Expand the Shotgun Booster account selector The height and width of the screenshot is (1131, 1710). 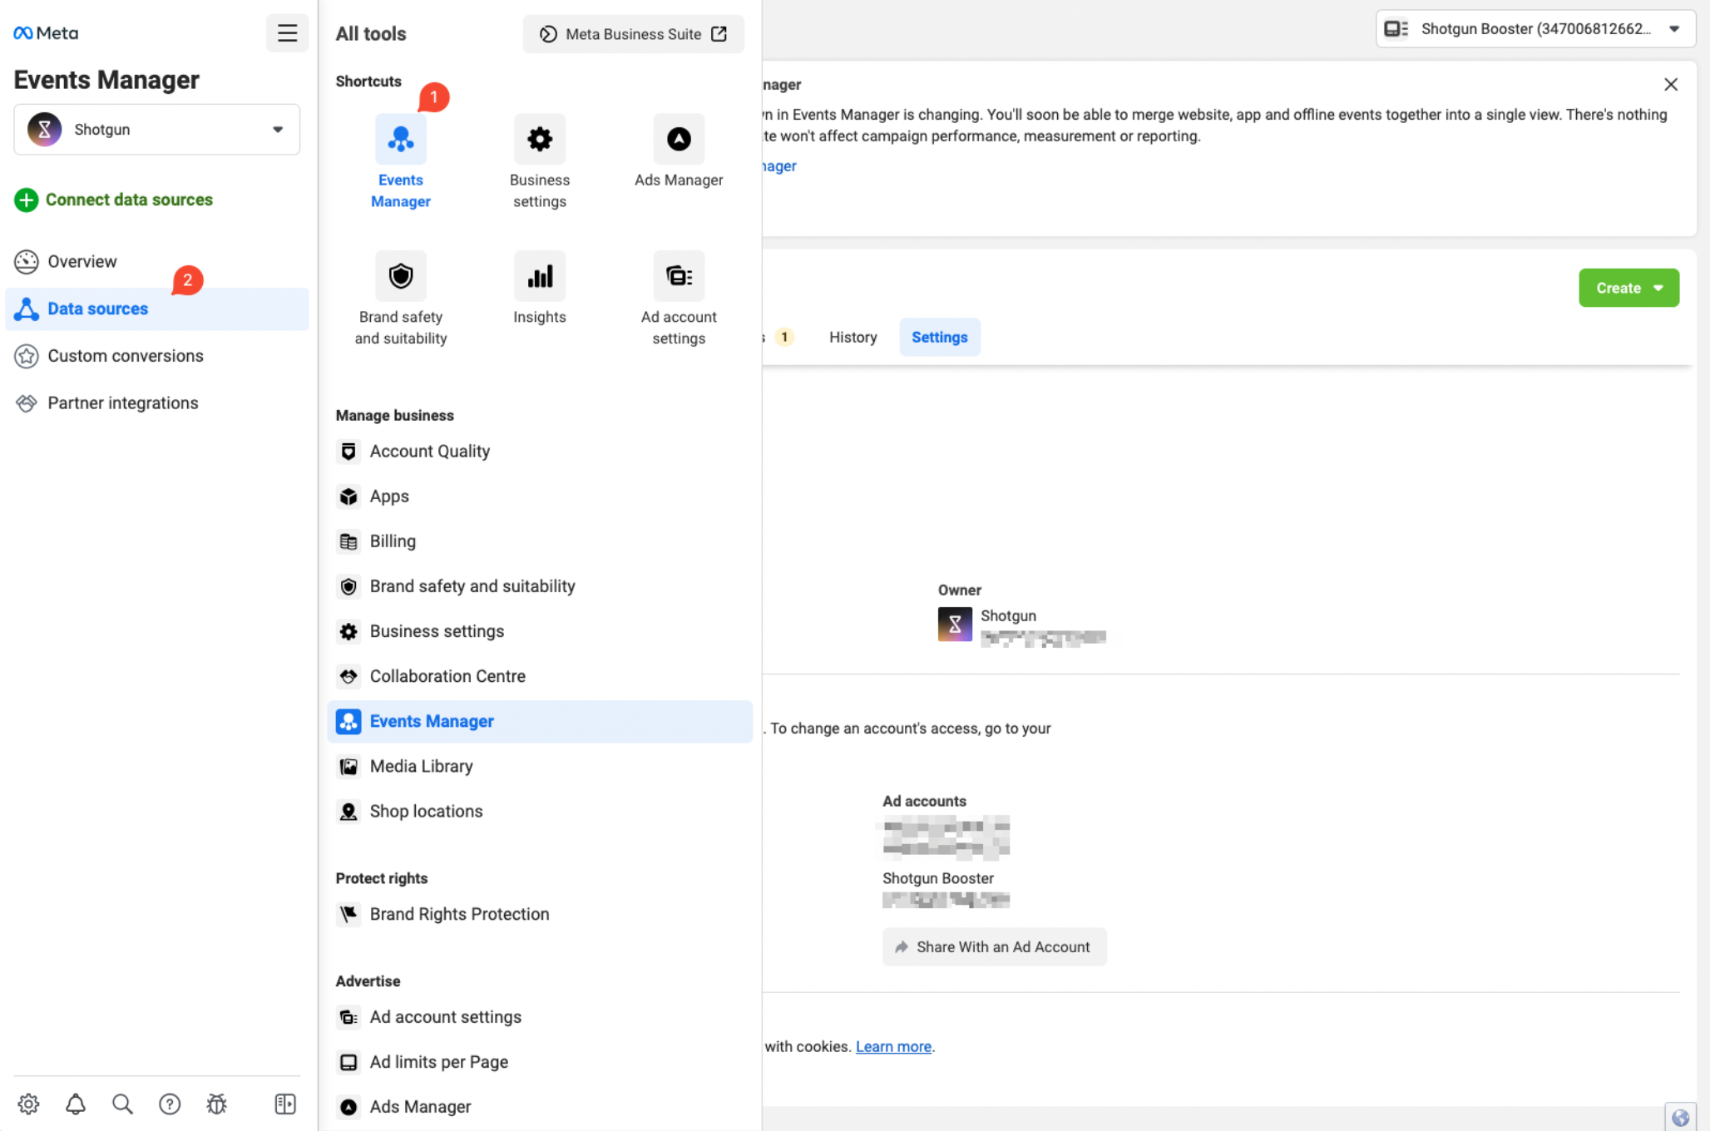tap(1535, 29)
